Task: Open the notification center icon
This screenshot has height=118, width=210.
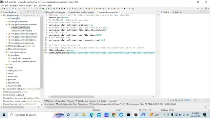Action: coord(205,115)
